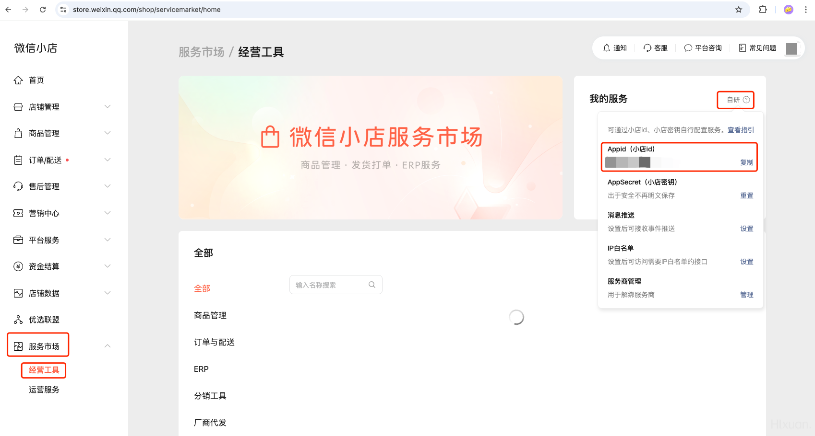
Task: Select the 全部 category filter
Action: coord(202,288)
